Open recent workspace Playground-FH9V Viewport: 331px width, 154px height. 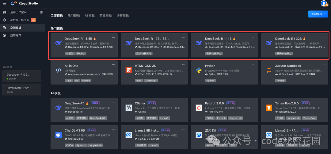pyautogui.click(x=22, y=89)
